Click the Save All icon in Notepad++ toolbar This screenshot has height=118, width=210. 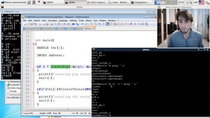click(35, 24)
